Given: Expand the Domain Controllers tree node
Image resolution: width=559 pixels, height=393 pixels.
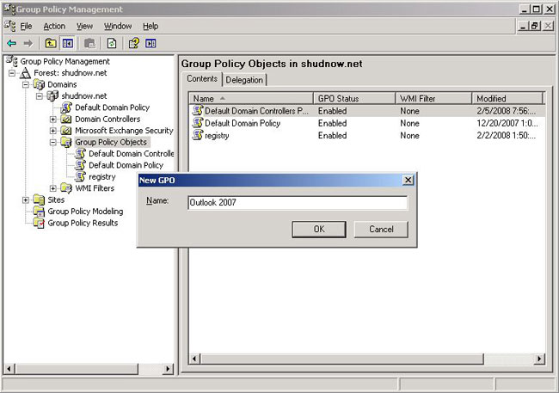Looking at the screenshot, I should 53,119.
